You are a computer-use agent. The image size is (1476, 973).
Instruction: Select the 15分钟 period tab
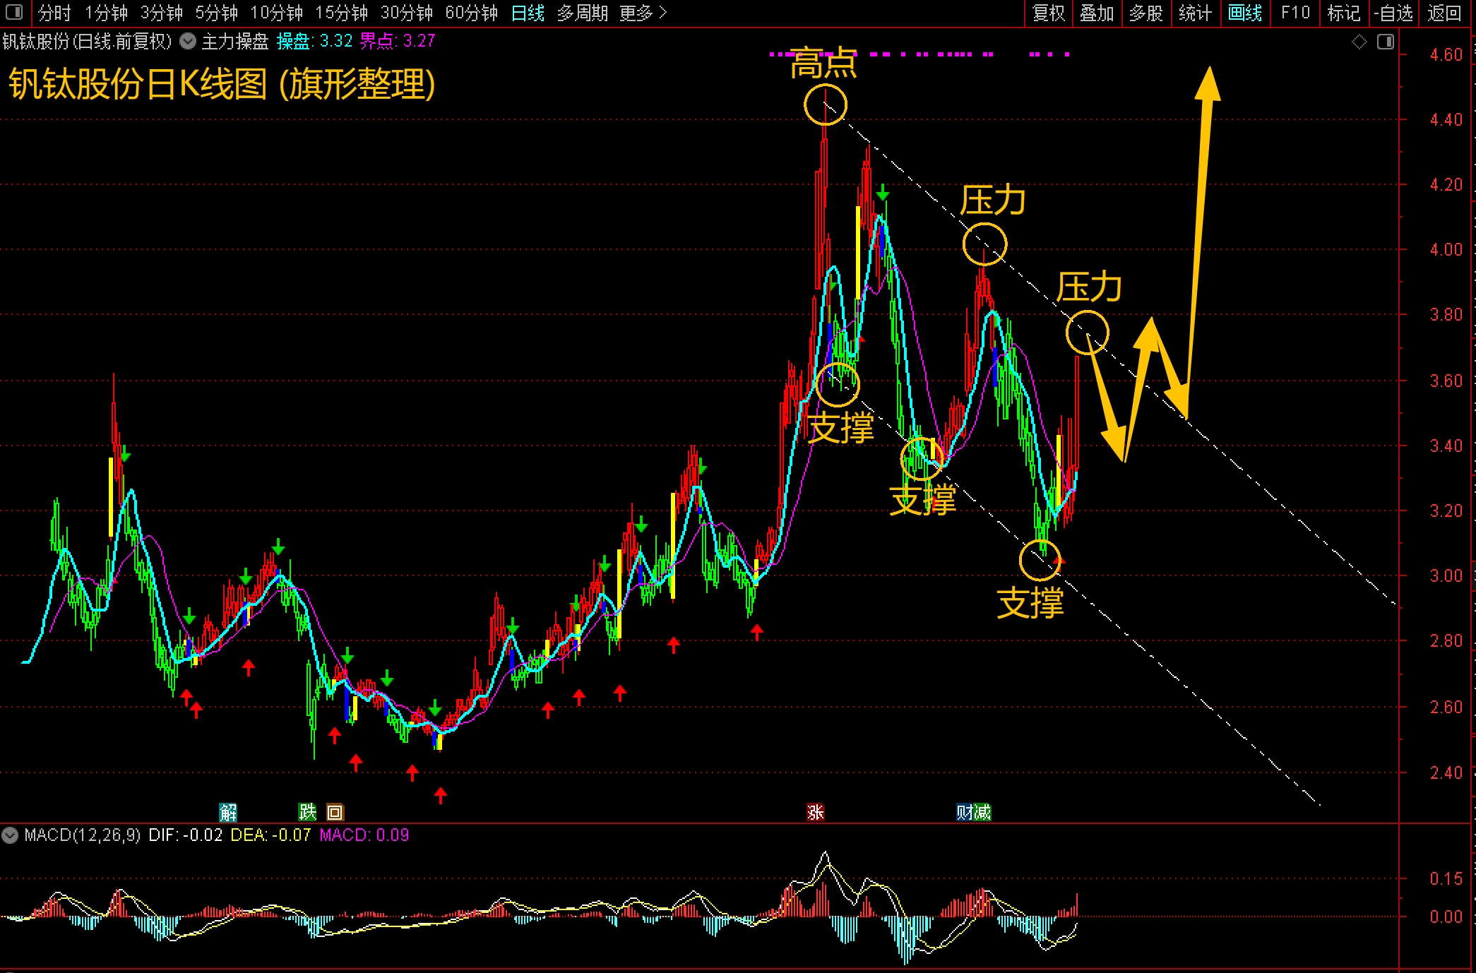341,13
